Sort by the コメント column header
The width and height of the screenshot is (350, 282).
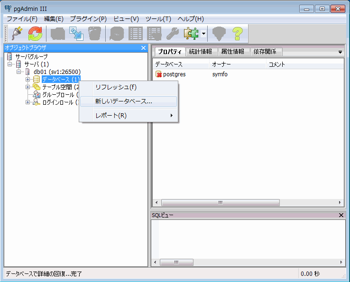(305, 64)
